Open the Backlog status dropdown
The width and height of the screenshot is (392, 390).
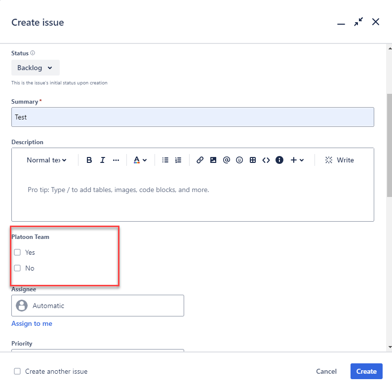pos(35,68)
